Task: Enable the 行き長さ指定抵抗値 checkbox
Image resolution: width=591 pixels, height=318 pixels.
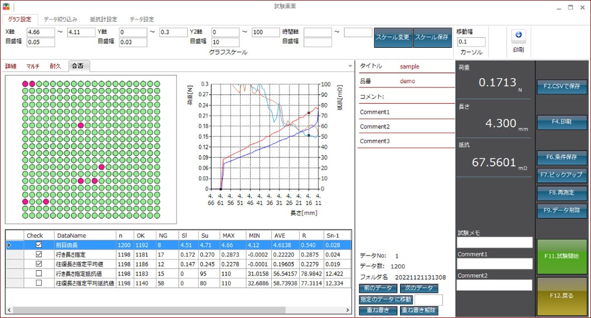Action: click(x=39, y=274)
